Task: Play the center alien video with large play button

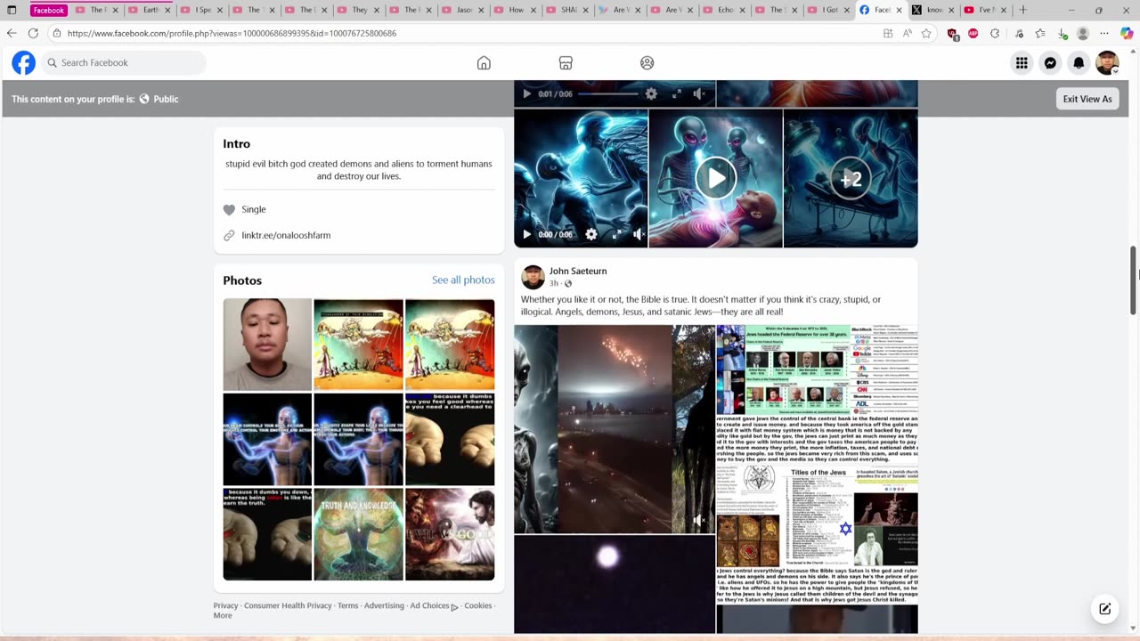Action: (716, 178)
